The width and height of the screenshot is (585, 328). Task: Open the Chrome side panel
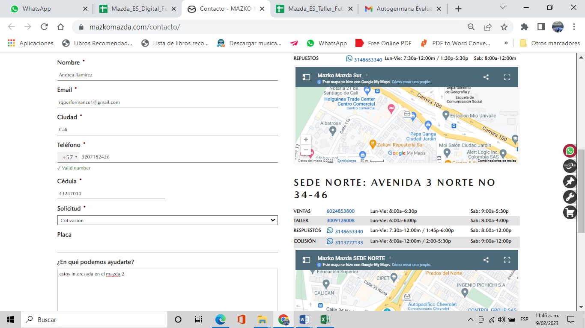click(541, 27)
